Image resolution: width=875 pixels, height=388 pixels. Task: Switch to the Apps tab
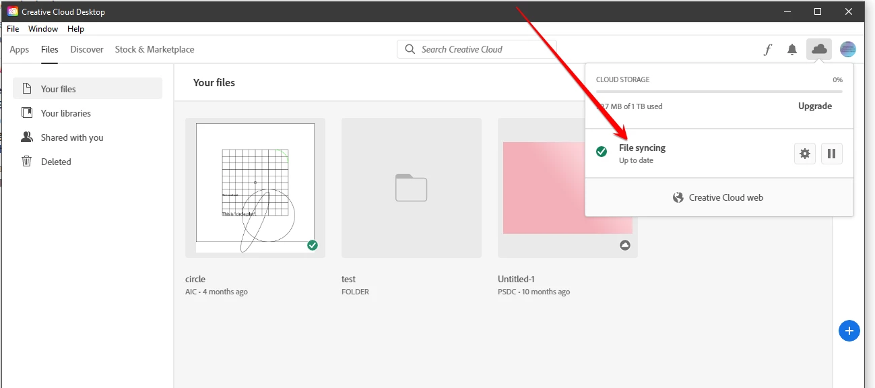tap(20, 49)
